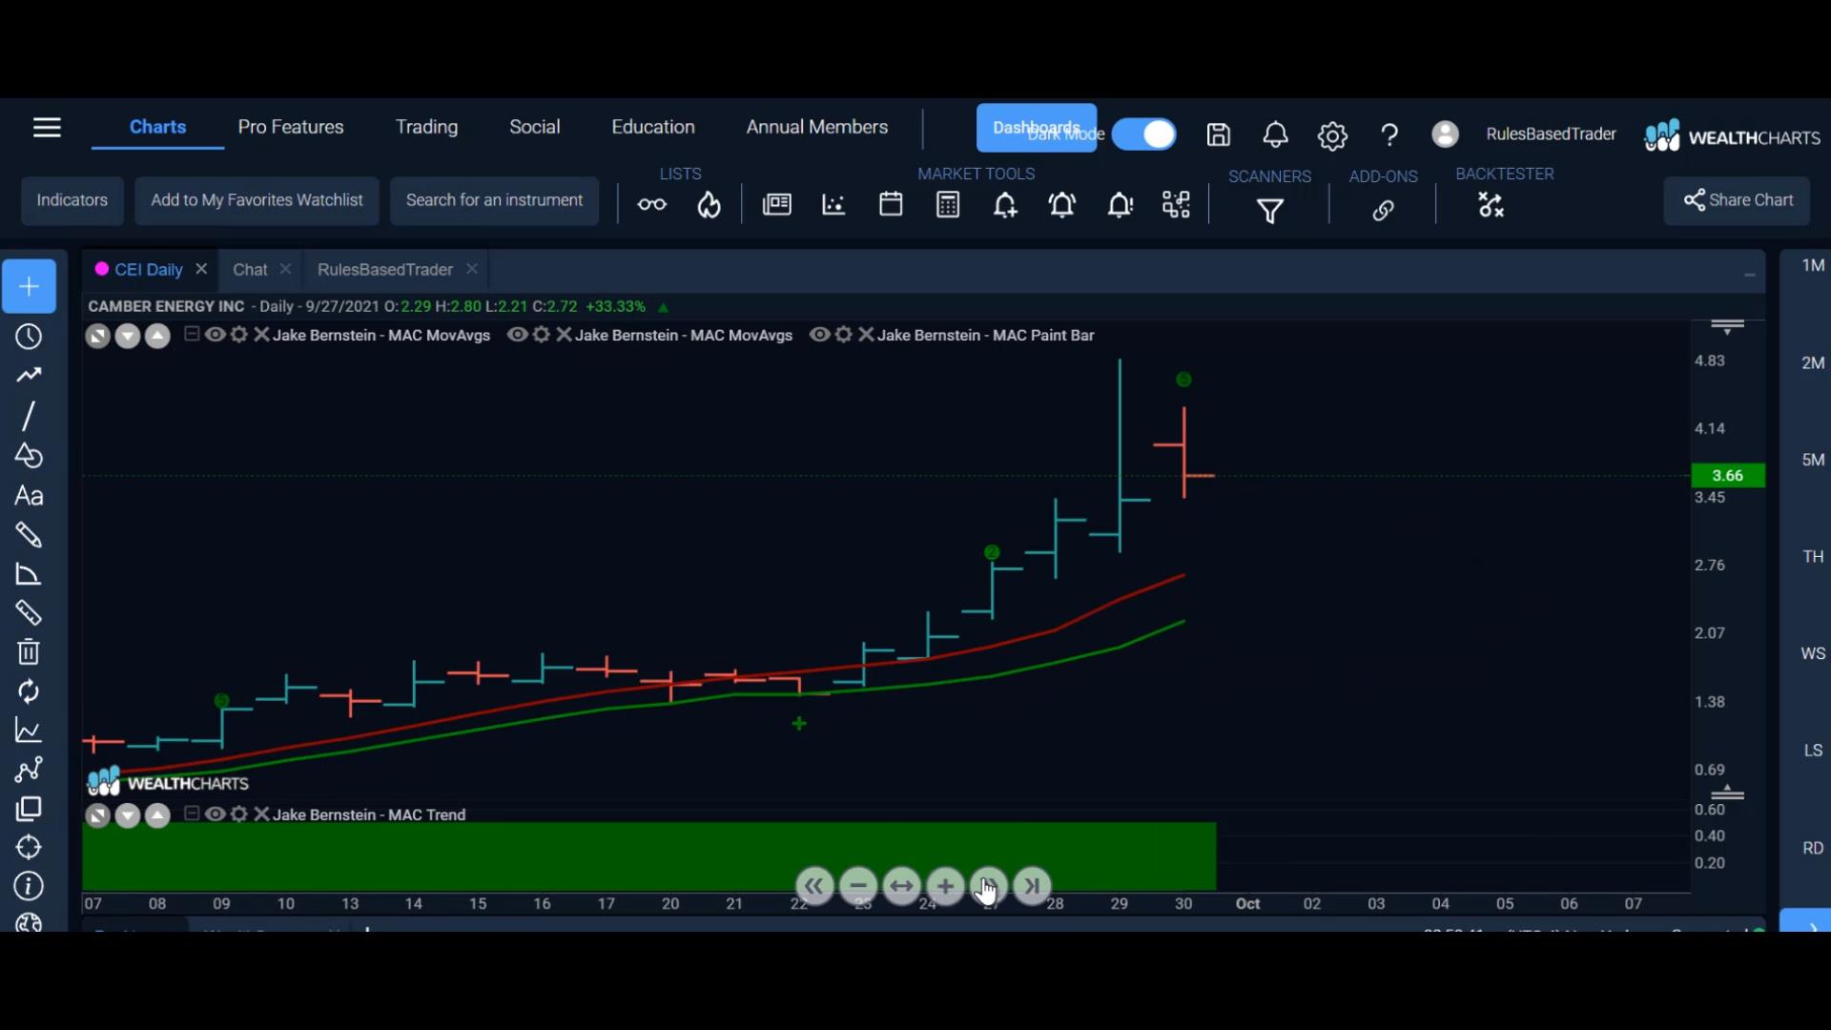Open the calendar market tool
The height and width of the screenshot is (1030, 1831).
coord(891,204)
